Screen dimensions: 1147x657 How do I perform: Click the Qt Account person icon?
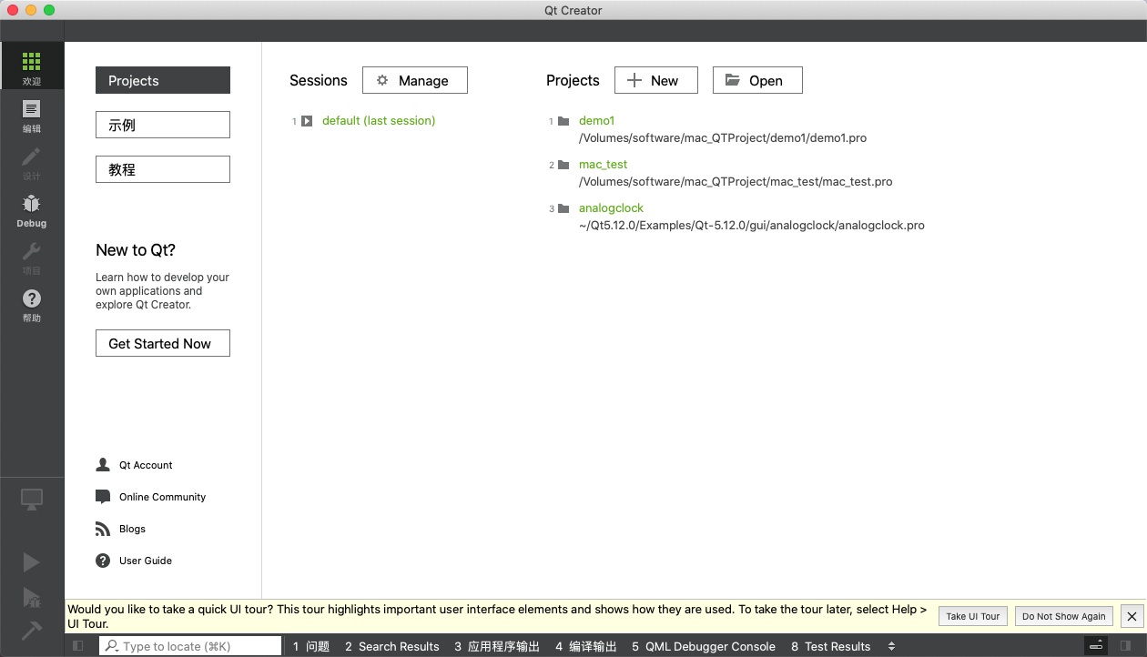tap(103, 465)
